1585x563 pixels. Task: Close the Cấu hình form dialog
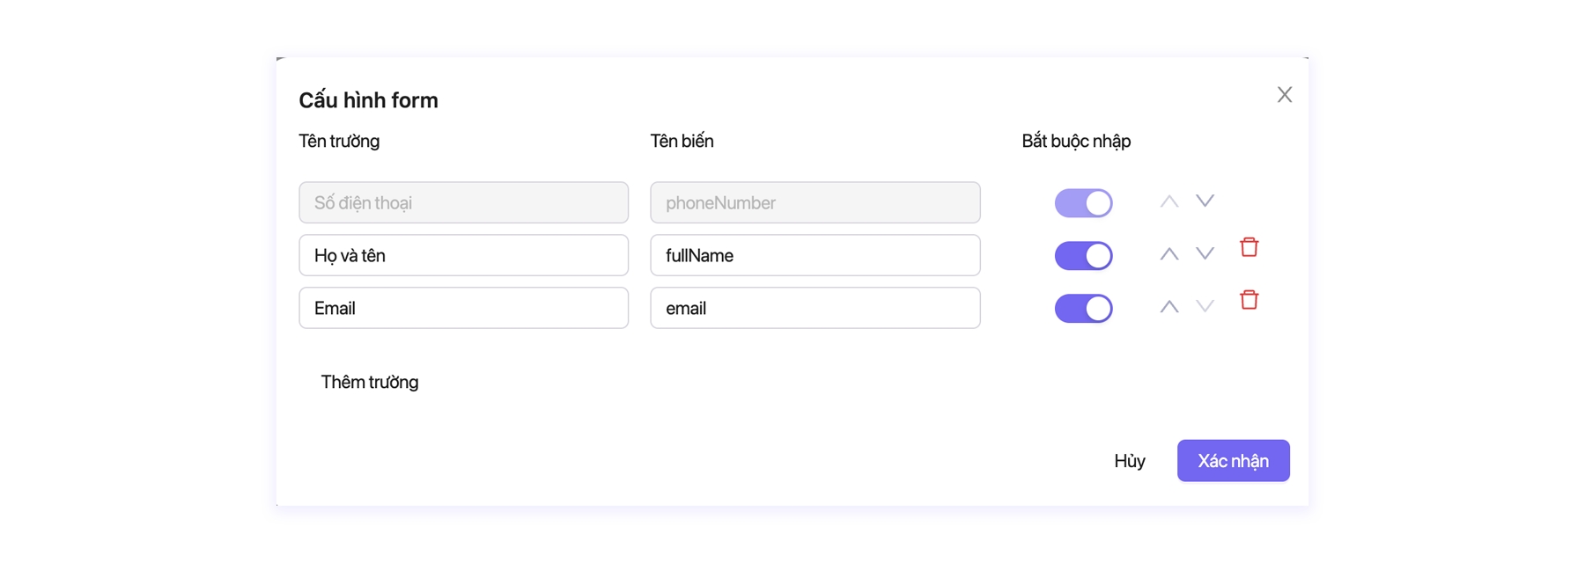click(1284, 95)
